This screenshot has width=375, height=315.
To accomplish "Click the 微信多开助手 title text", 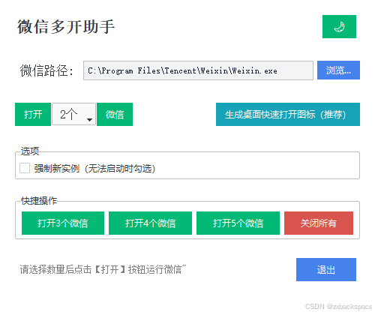I will 66,26.
